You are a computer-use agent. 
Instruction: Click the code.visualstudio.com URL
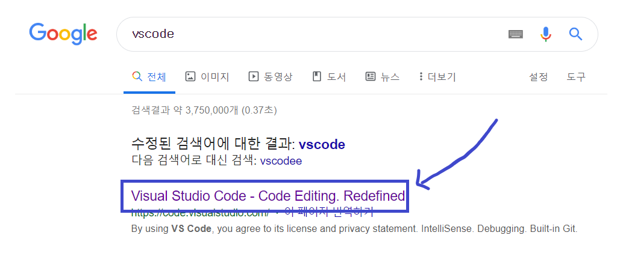tap(200, 212)
